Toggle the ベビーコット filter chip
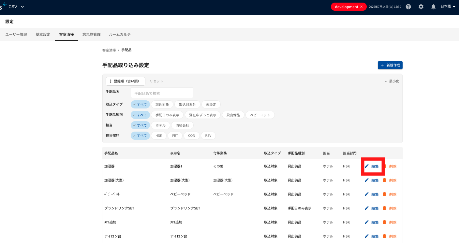This screenshot has height=243, width=459. pyautogui.click(x=260, y=115)
